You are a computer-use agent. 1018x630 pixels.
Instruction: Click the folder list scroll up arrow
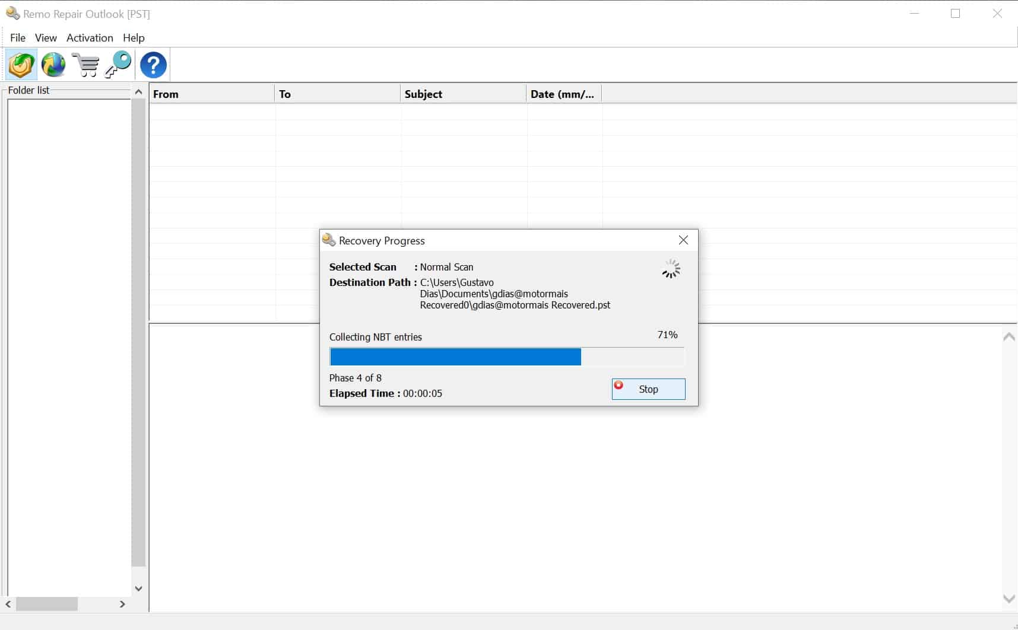(138, 92)
